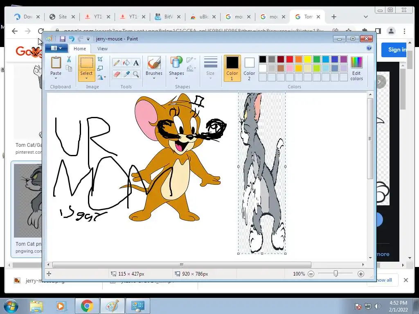
Task: Click the Crop icon in Image group
Action: tap(100, 59)
